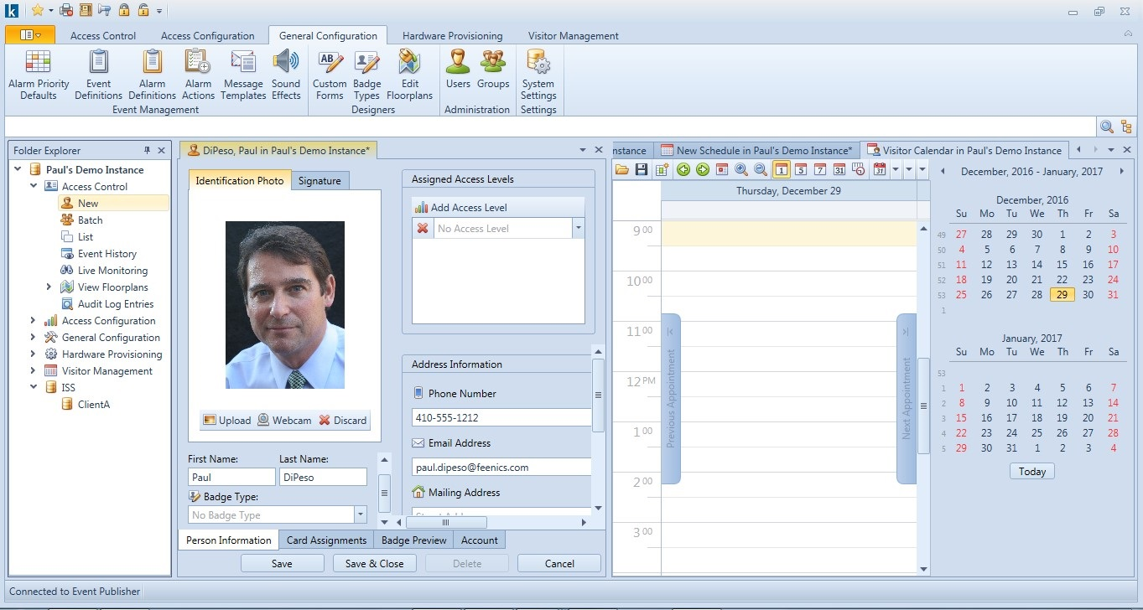Click inside the Phone Number field
The height and width of the screenshot is (610, 1143).
coord(501,416)
